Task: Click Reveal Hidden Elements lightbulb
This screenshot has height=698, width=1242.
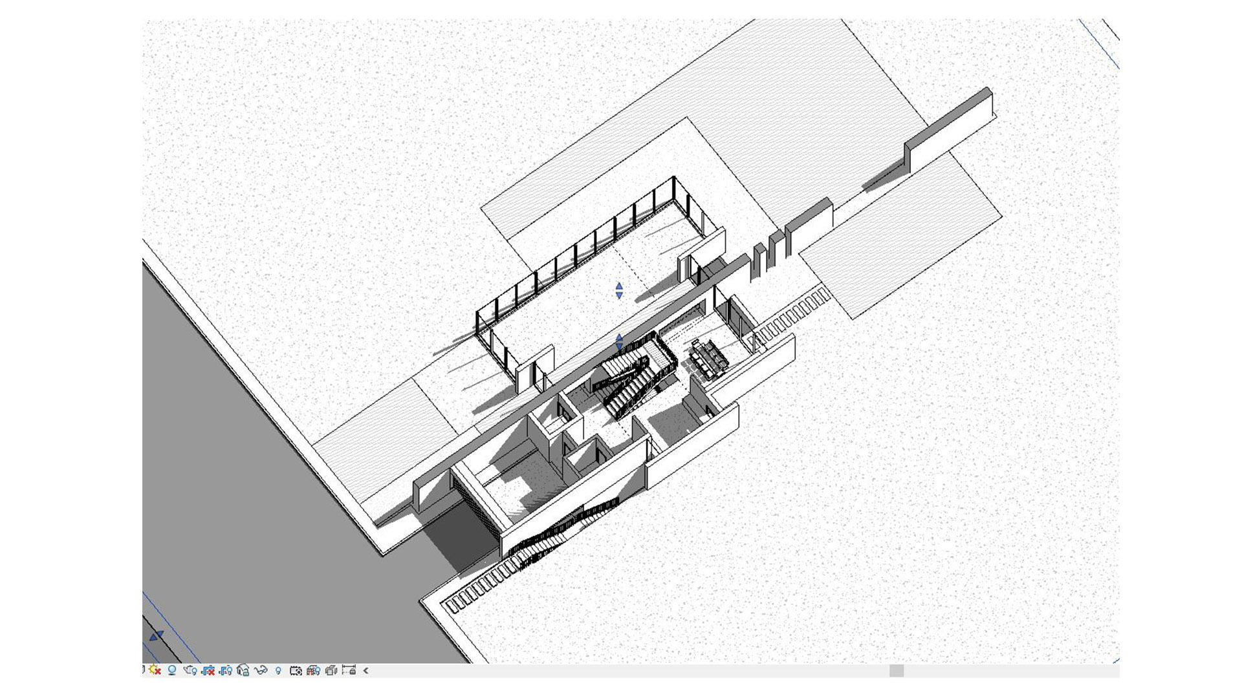Action: click(x=278, y=670)
